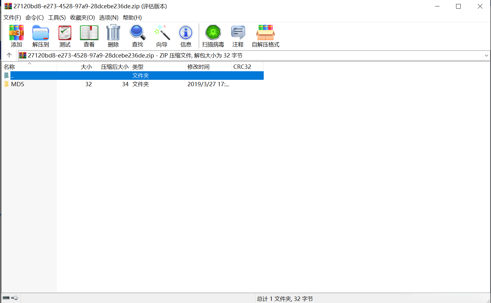Maximize the WinRAR window
This screenshot has width=491, height=303.
[459, 6]
